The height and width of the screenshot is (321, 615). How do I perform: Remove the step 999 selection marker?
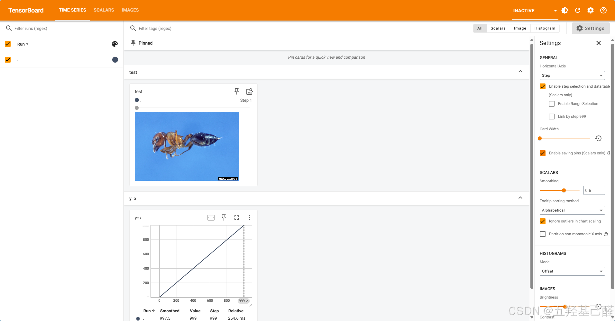[247, 301]
